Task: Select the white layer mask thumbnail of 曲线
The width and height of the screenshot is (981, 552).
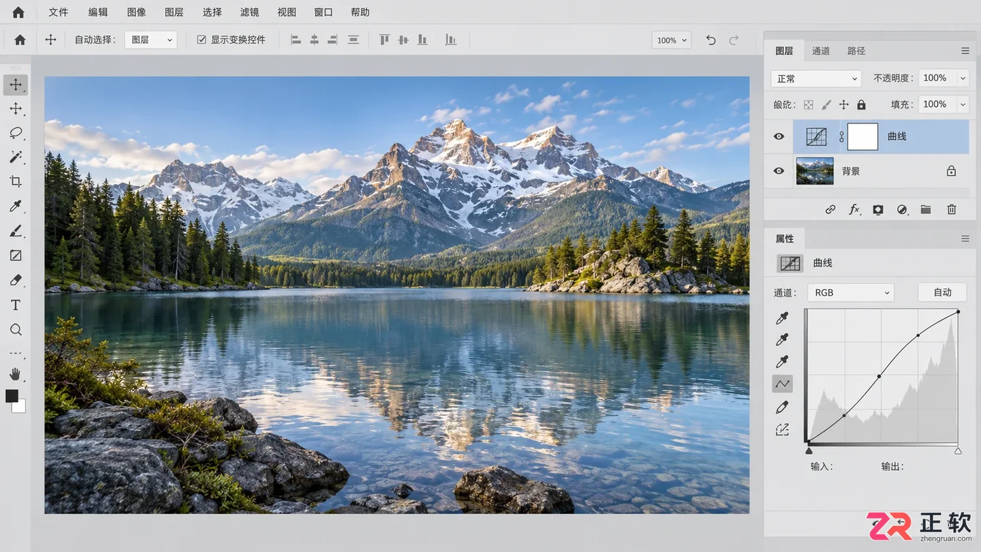Action: 862,136
